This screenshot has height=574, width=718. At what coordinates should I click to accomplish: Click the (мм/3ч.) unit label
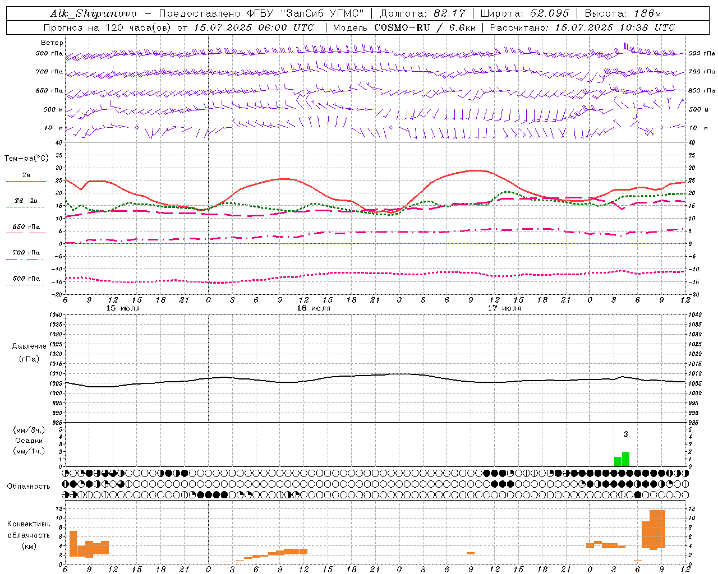coord(29,430)
